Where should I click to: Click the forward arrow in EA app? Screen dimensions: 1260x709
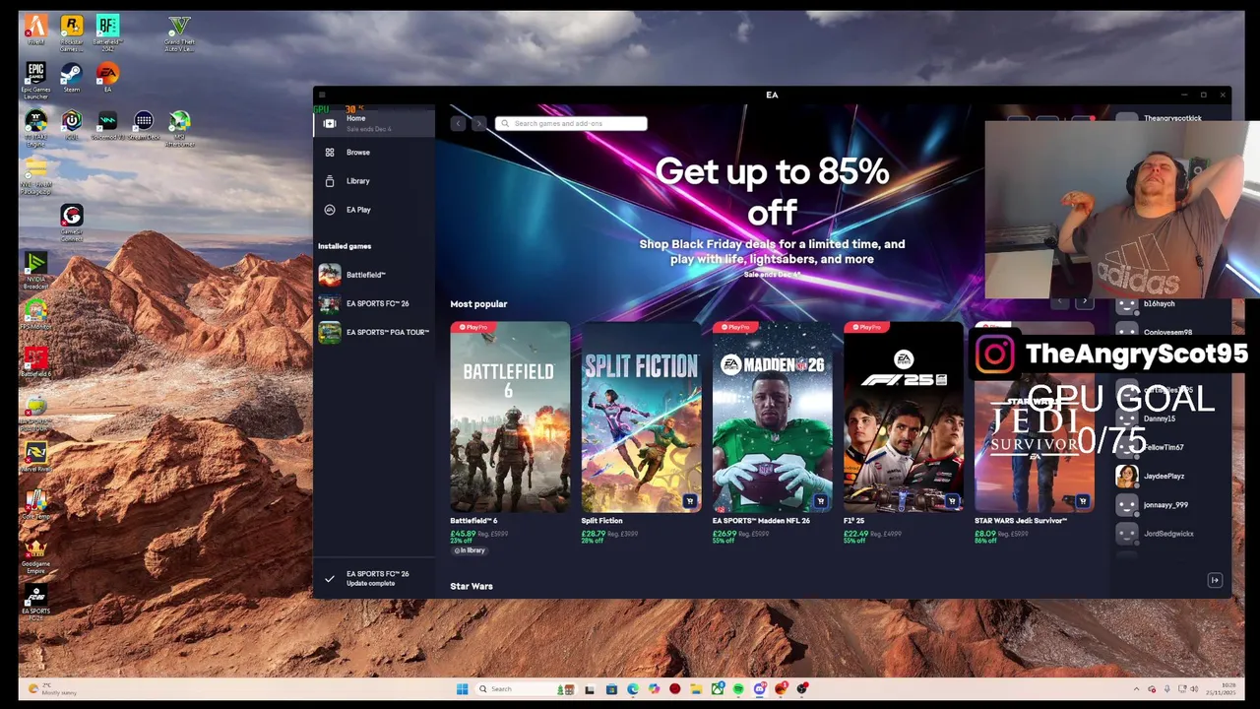coord(478,123)
